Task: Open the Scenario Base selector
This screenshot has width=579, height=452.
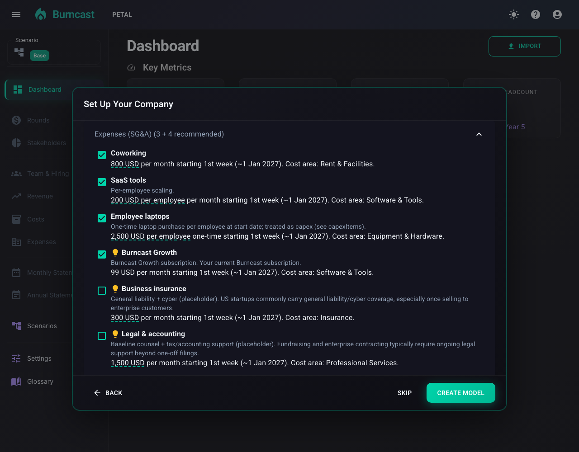Action: [54, 52]
